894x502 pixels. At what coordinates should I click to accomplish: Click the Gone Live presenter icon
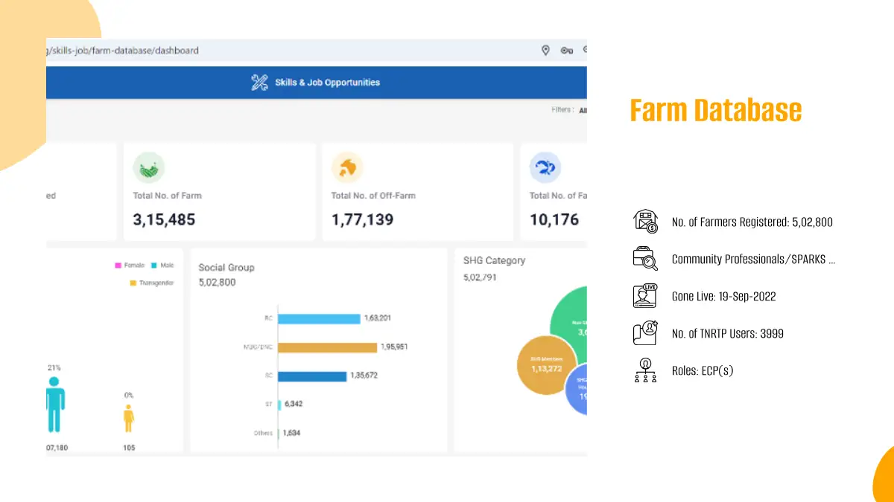click(x=645, y=296)
